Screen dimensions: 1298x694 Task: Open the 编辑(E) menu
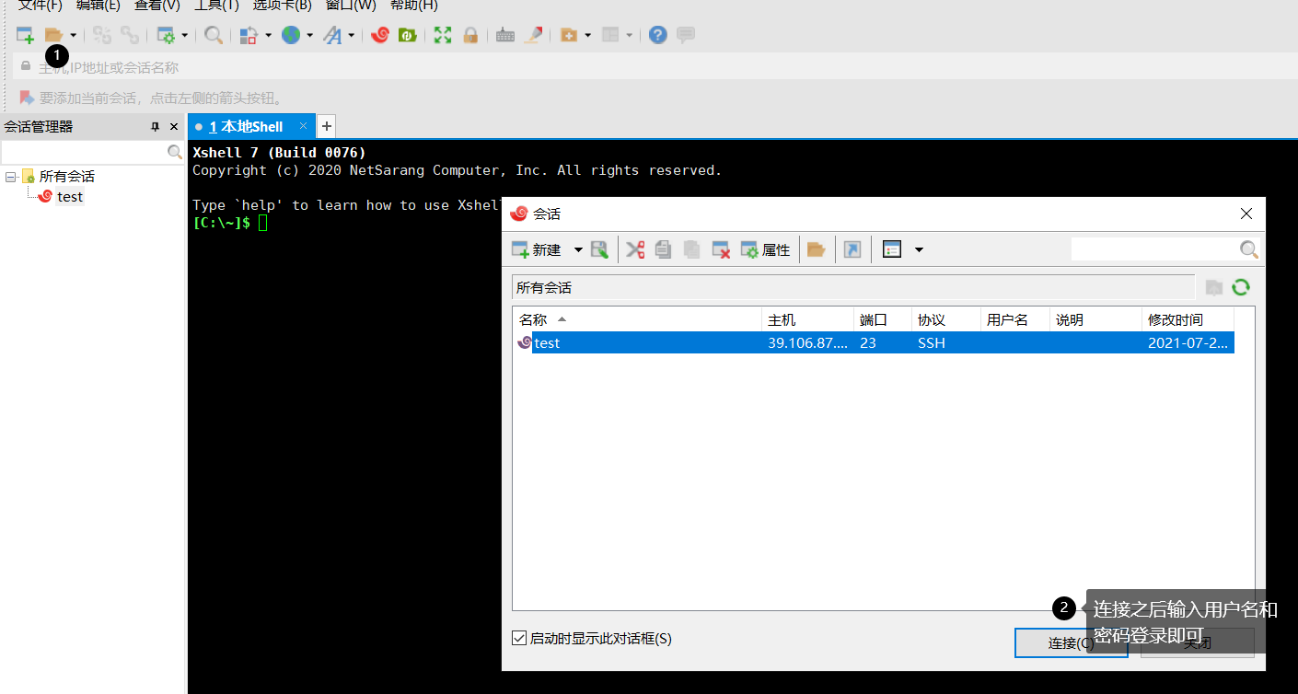(x=99, y=5)
